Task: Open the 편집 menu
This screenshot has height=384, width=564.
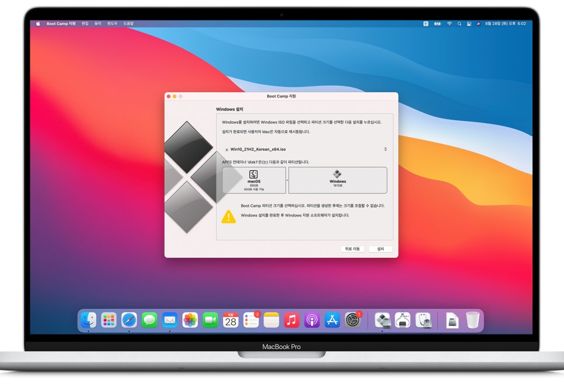Action: [85, 24]
